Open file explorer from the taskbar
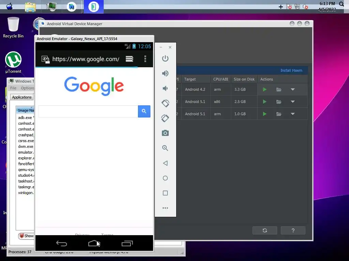The height and width of the screenshot is (261, 349). tap(30, 7)
